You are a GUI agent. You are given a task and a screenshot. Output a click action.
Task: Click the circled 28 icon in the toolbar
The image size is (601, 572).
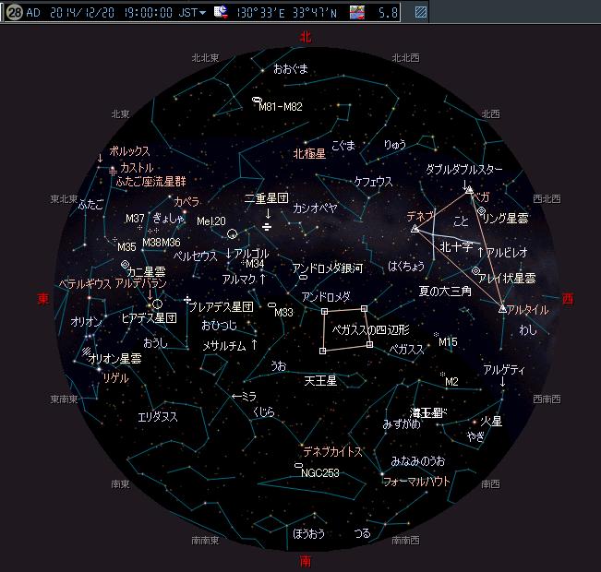coord(14,13)
